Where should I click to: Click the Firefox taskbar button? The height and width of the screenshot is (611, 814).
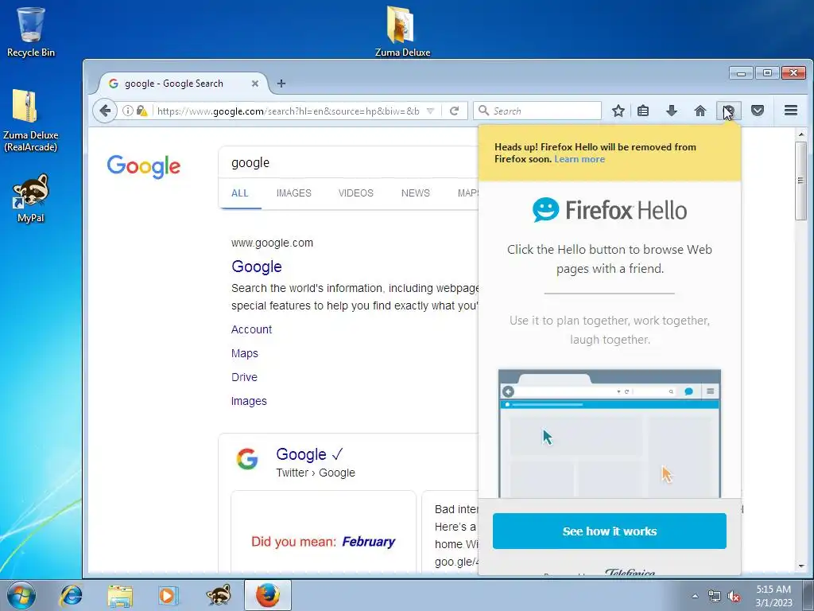[267, 595]
